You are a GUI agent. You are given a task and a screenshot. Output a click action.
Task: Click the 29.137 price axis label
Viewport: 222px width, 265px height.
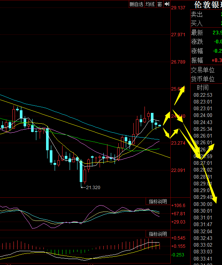[x=178, y=8]
